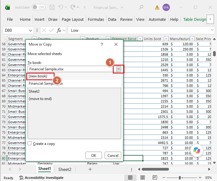The width and height of the screenshot is (217, 181).
Task: Open the File menu
Action: click(10, 19)
